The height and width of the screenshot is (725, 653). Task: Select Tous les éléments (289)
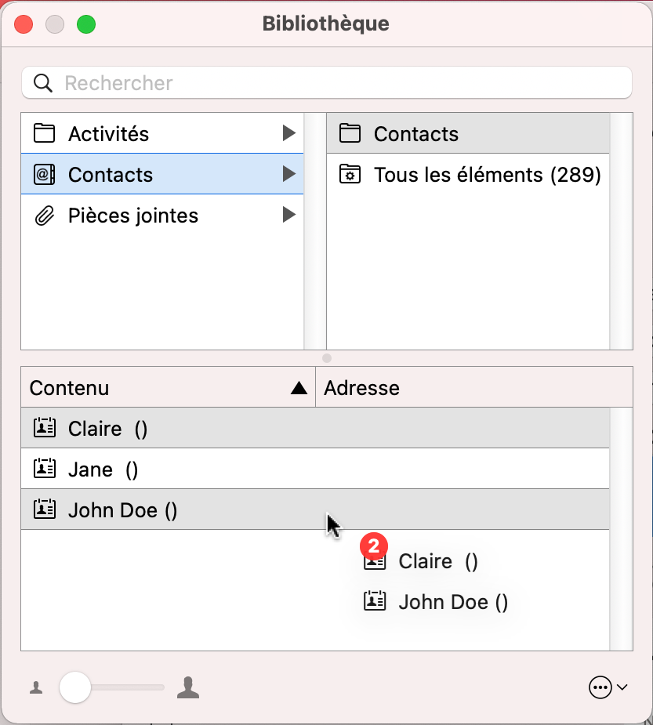(487, 174)
